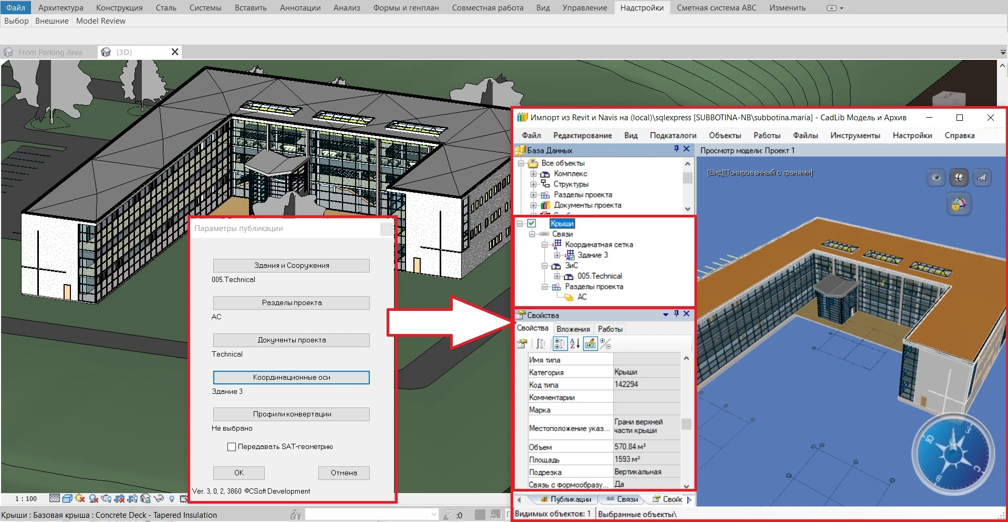Collapse the ЗиС tree node

(545, 266)
